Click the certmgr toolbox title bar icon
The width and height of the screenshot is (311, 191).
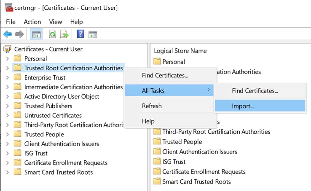pos(9,8)
